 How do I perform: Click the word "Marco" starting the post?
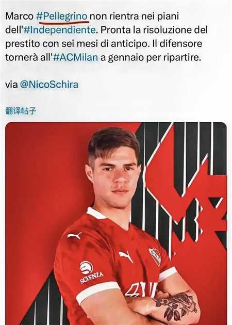[x=19, y=17]
